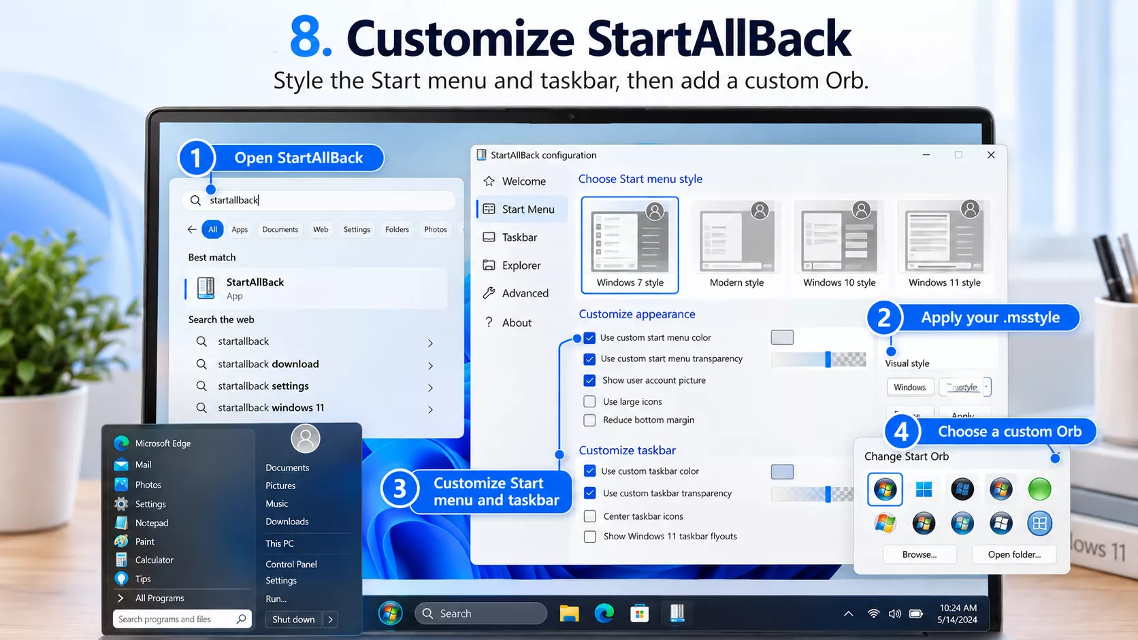Screen dimensions: 1138x640
Task: Go back using search panel arrow
Action: pos(192,229)
